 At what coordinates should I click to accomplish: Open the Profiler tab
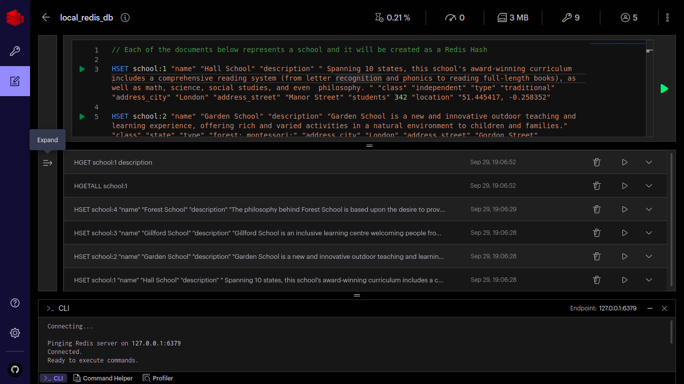tap(158, 378)
